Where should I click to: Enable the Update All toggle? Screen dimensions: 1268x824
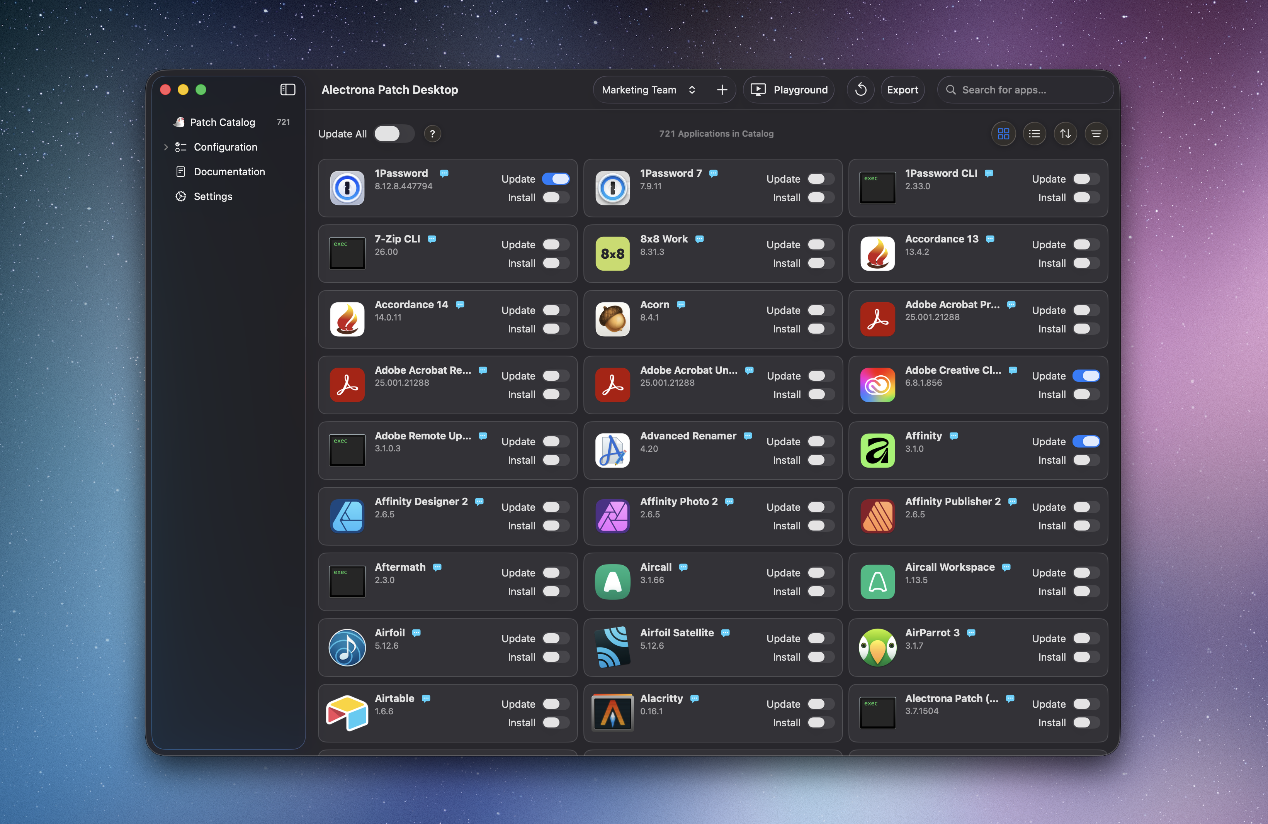[394, 134]
